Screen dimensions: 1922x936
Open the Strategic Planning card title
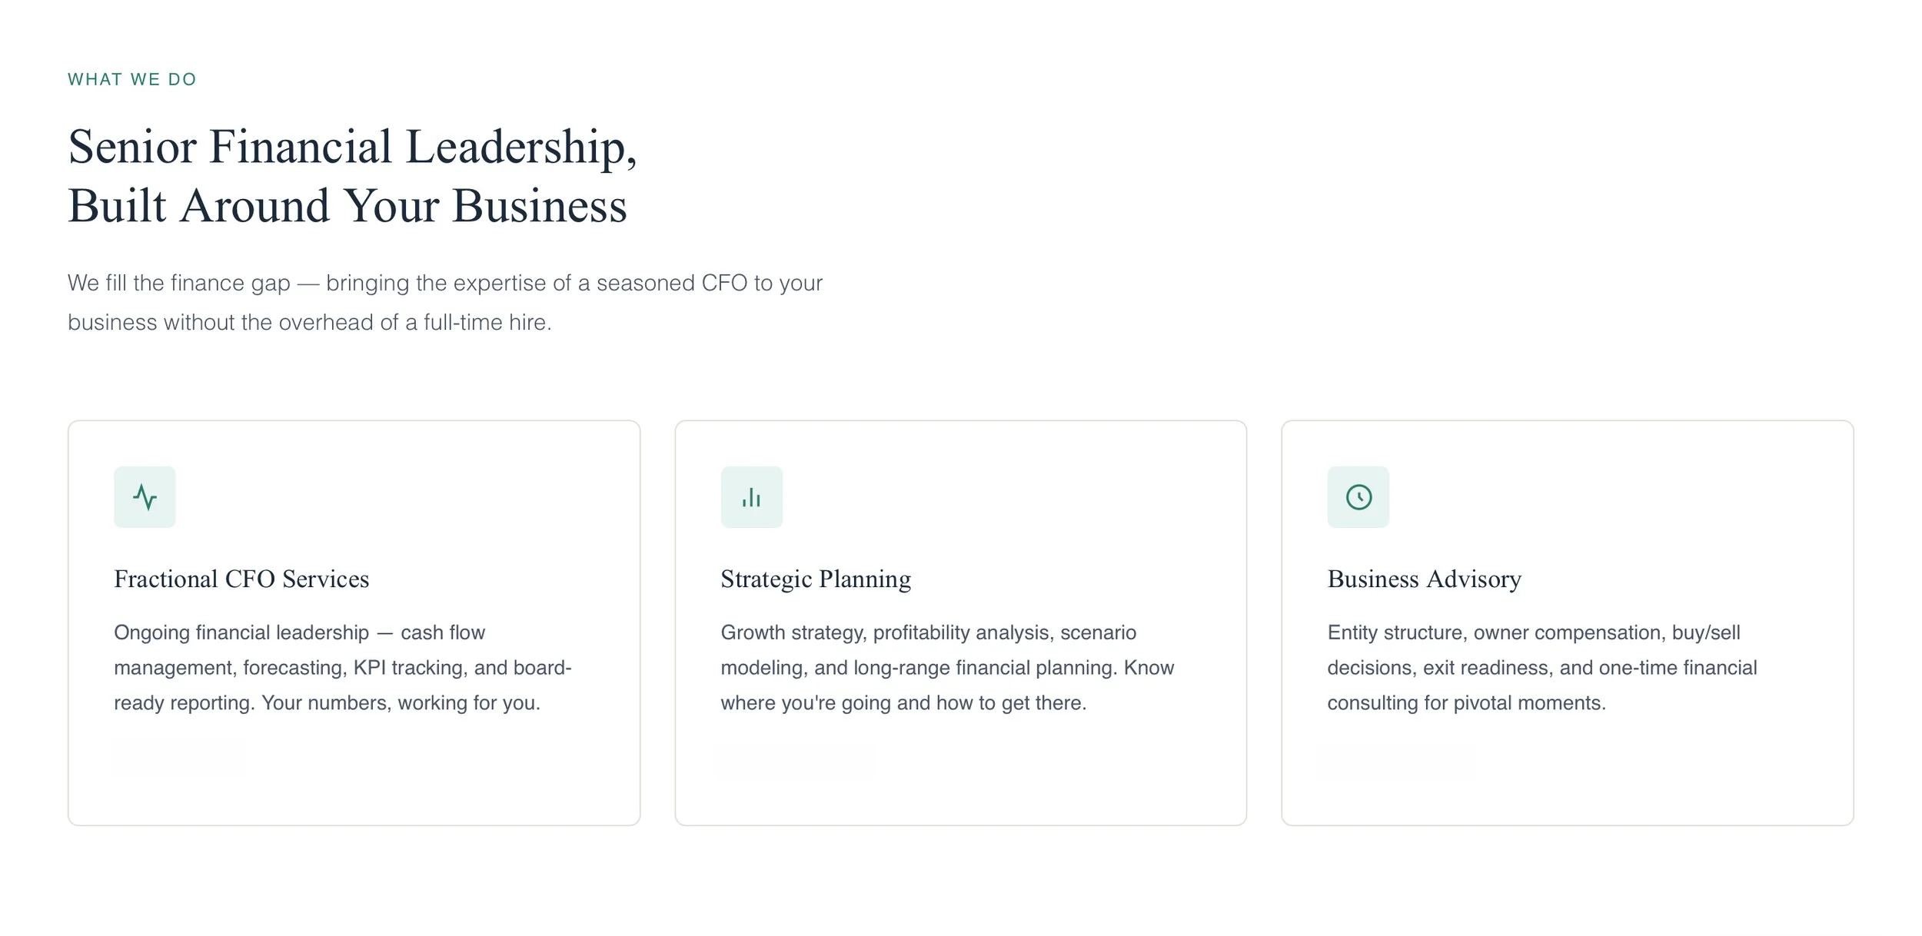(816, 579)
